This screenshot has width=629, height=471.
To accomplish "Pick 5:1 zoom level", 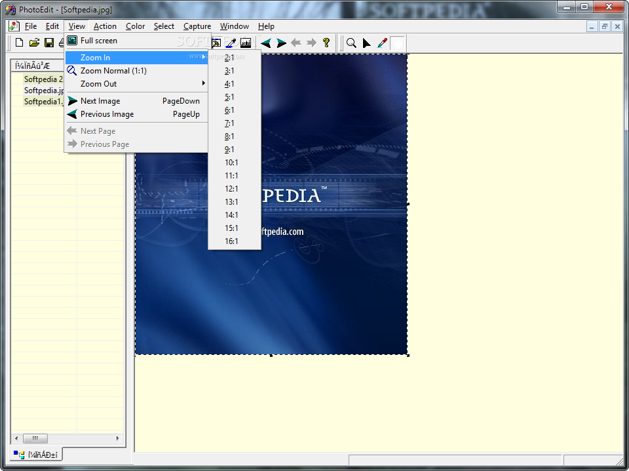I will [235, 97].
